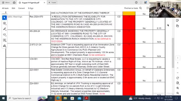The width and height of the screenshot is (181, 101).
Task: Open the E-Sign option
Action: click(31, 8)
